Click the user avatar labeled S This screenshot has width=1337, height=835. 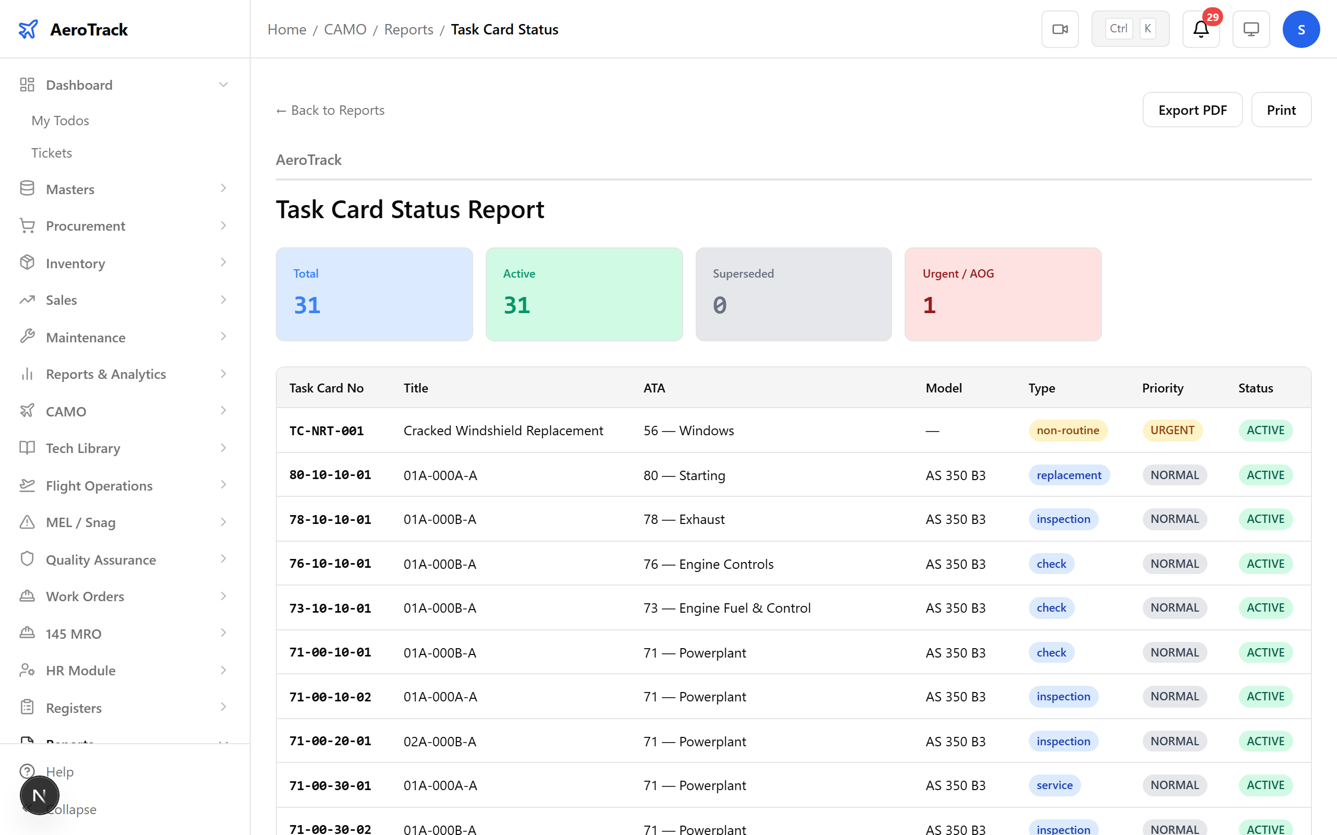(x=1301, y=29)
